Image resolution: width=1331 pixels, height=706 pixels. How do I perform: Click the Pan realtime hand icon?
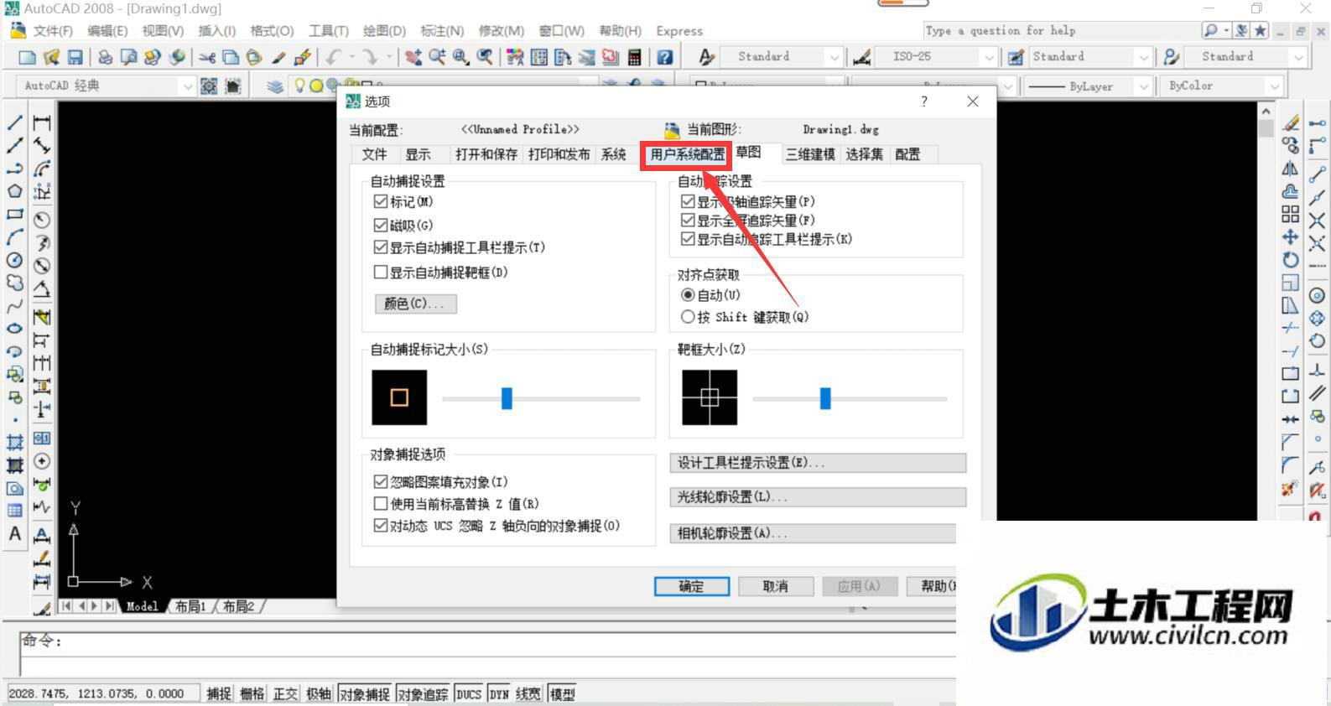pos(413,57)
